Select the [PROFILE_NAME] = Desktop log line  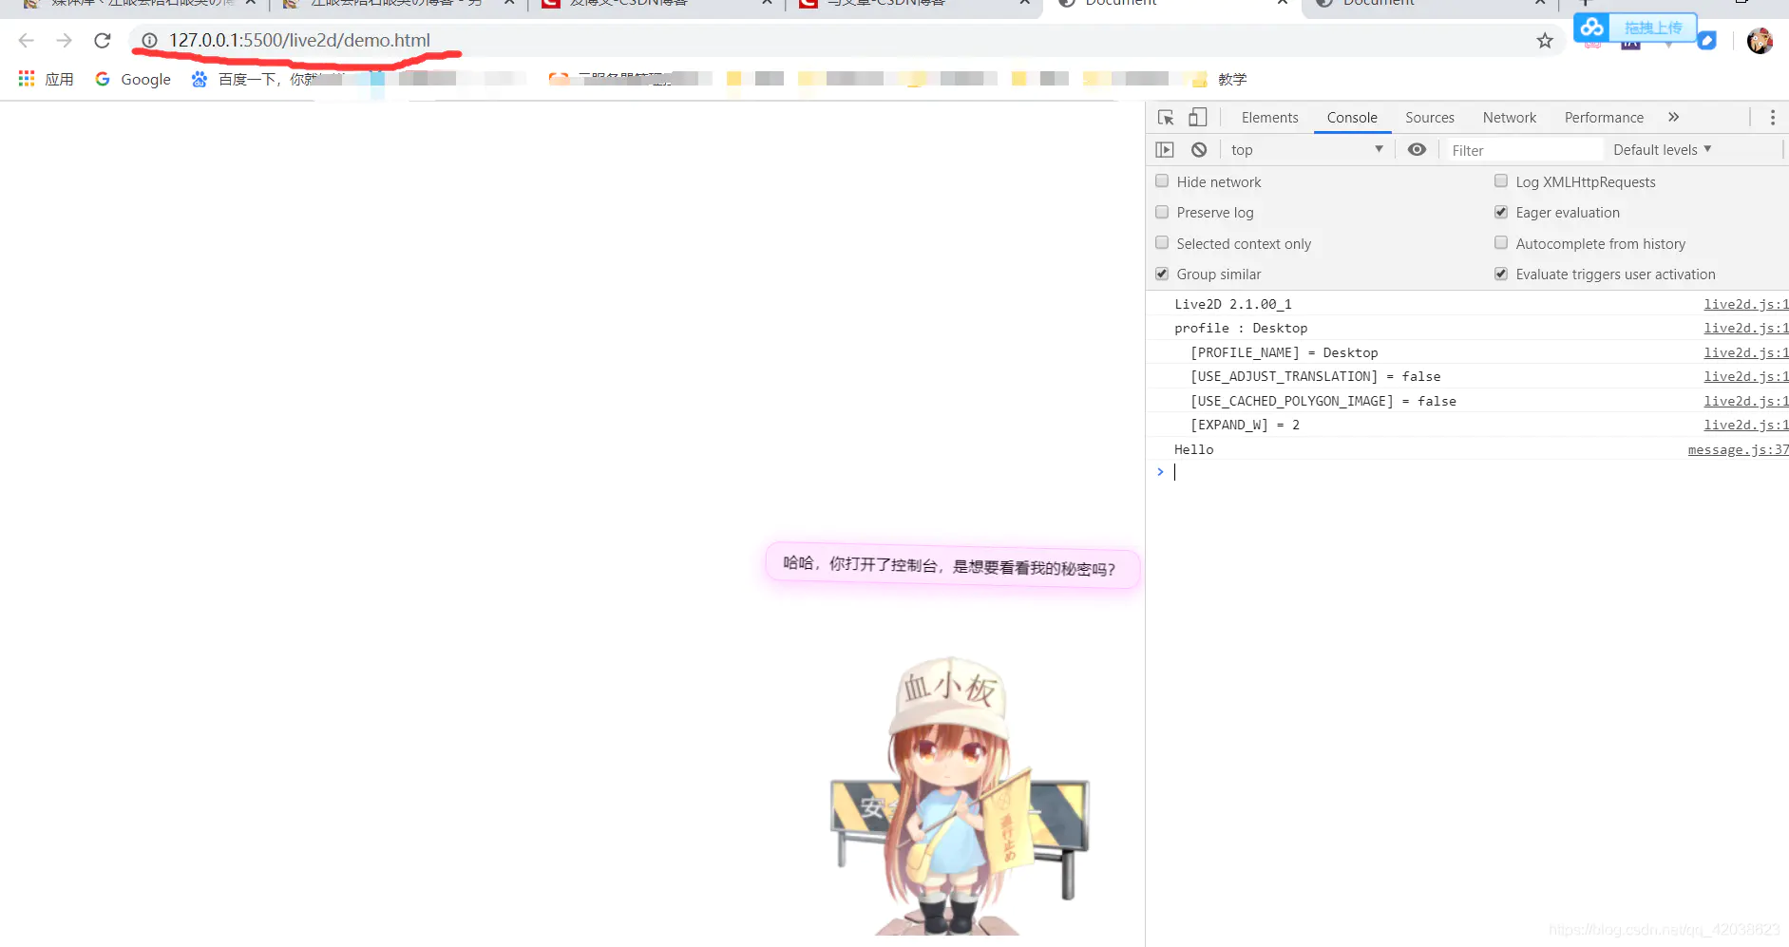pyautogui.click(x=1284, y=352)
